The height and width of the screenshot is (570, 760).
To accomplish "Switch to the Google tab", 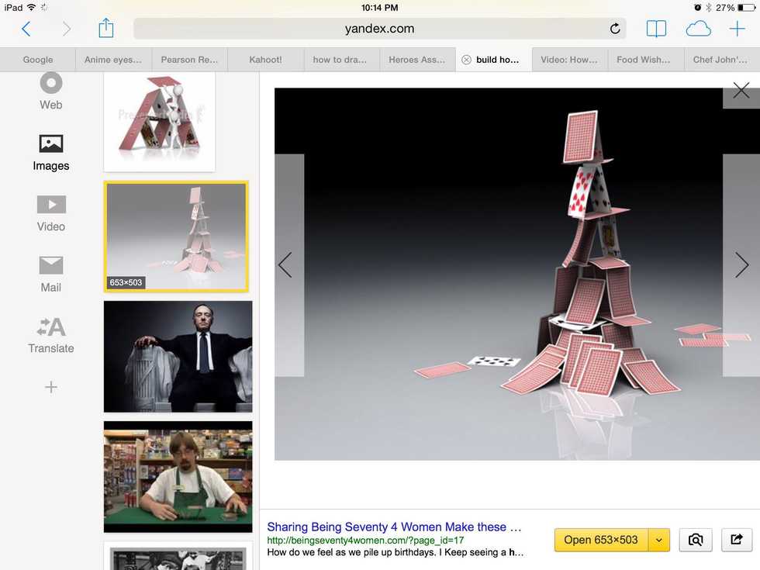I will (38, 60).
